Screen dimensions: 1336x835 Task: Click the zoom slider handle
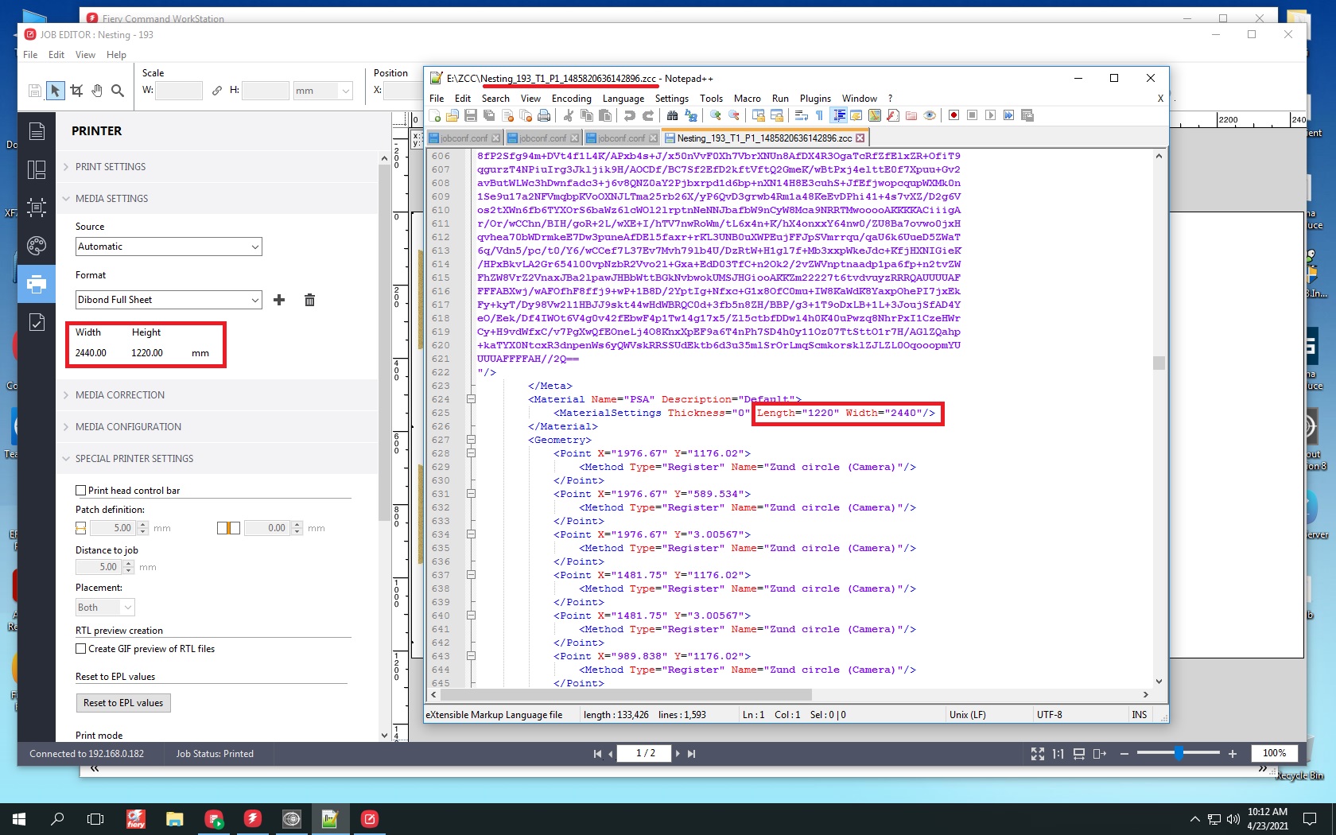[x=1179, y=753]
